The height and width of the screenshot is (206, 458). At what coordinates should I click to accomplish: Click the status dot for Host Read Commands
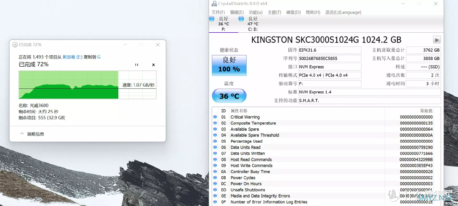[215, 159]
